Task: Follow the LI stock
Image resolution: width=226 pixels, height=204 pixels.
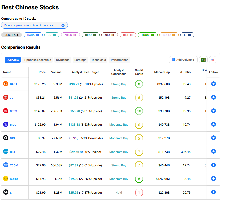Action: pos(213,192)
